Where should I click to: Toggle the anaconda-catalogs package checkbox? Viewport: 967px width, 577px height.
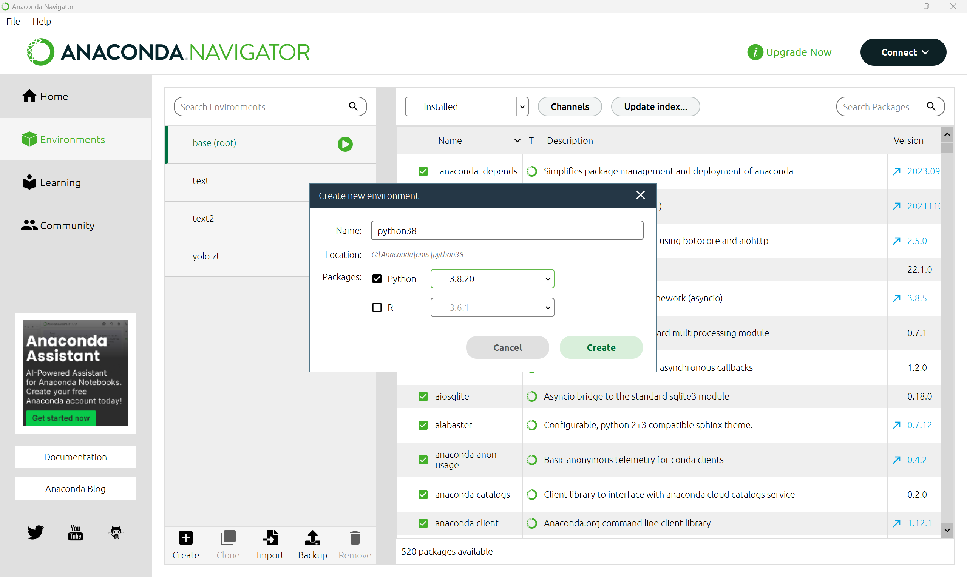(x=423, y=494)
